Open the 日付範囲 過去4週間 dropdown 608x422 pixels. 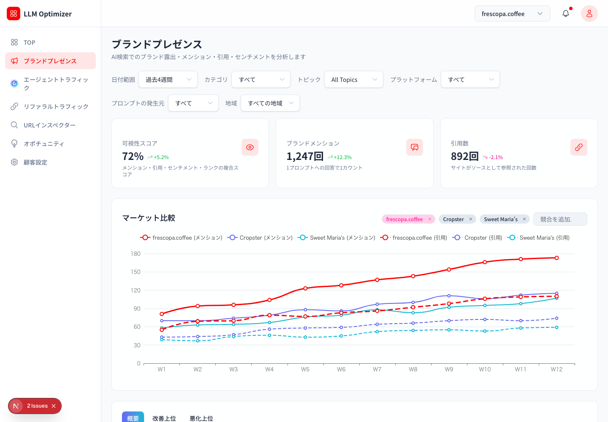[x=168, y=79]
